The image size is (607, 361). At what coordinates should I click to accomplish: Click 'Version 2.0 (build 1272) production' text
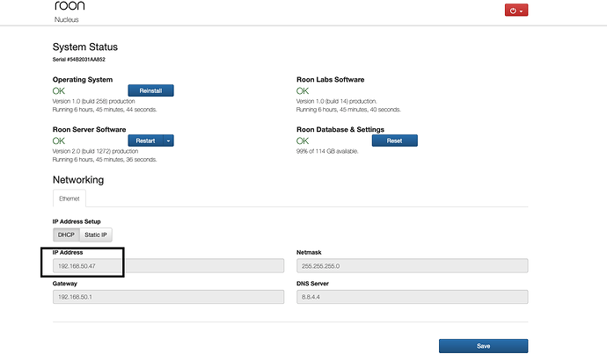[x=95, y=151]
